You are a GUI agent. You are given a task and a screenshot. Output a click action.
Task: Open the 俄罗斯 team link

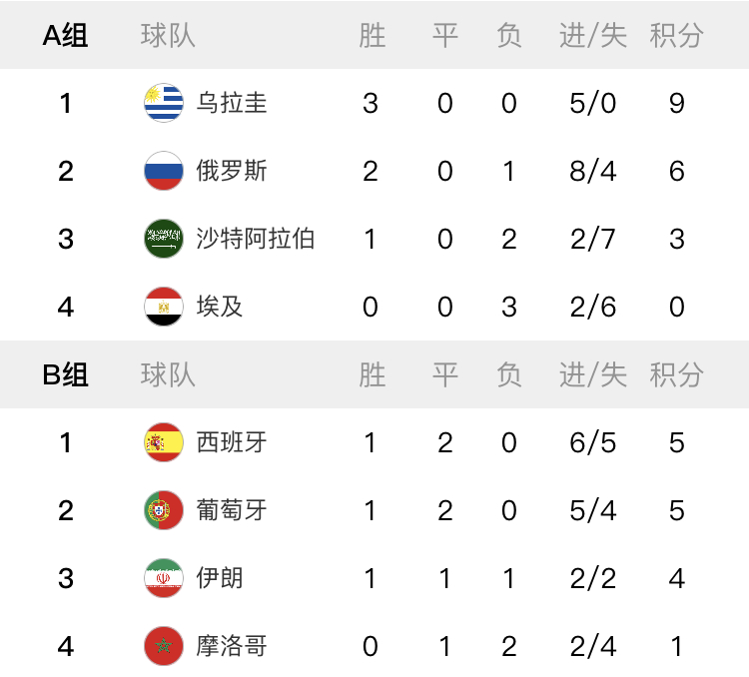[x=232, y=171]
